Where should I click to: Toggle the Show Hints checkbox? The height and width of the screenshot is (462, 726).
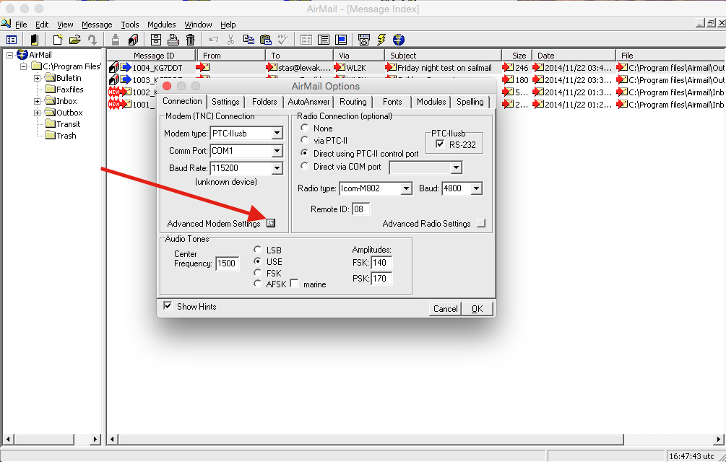tap(168, 305)
